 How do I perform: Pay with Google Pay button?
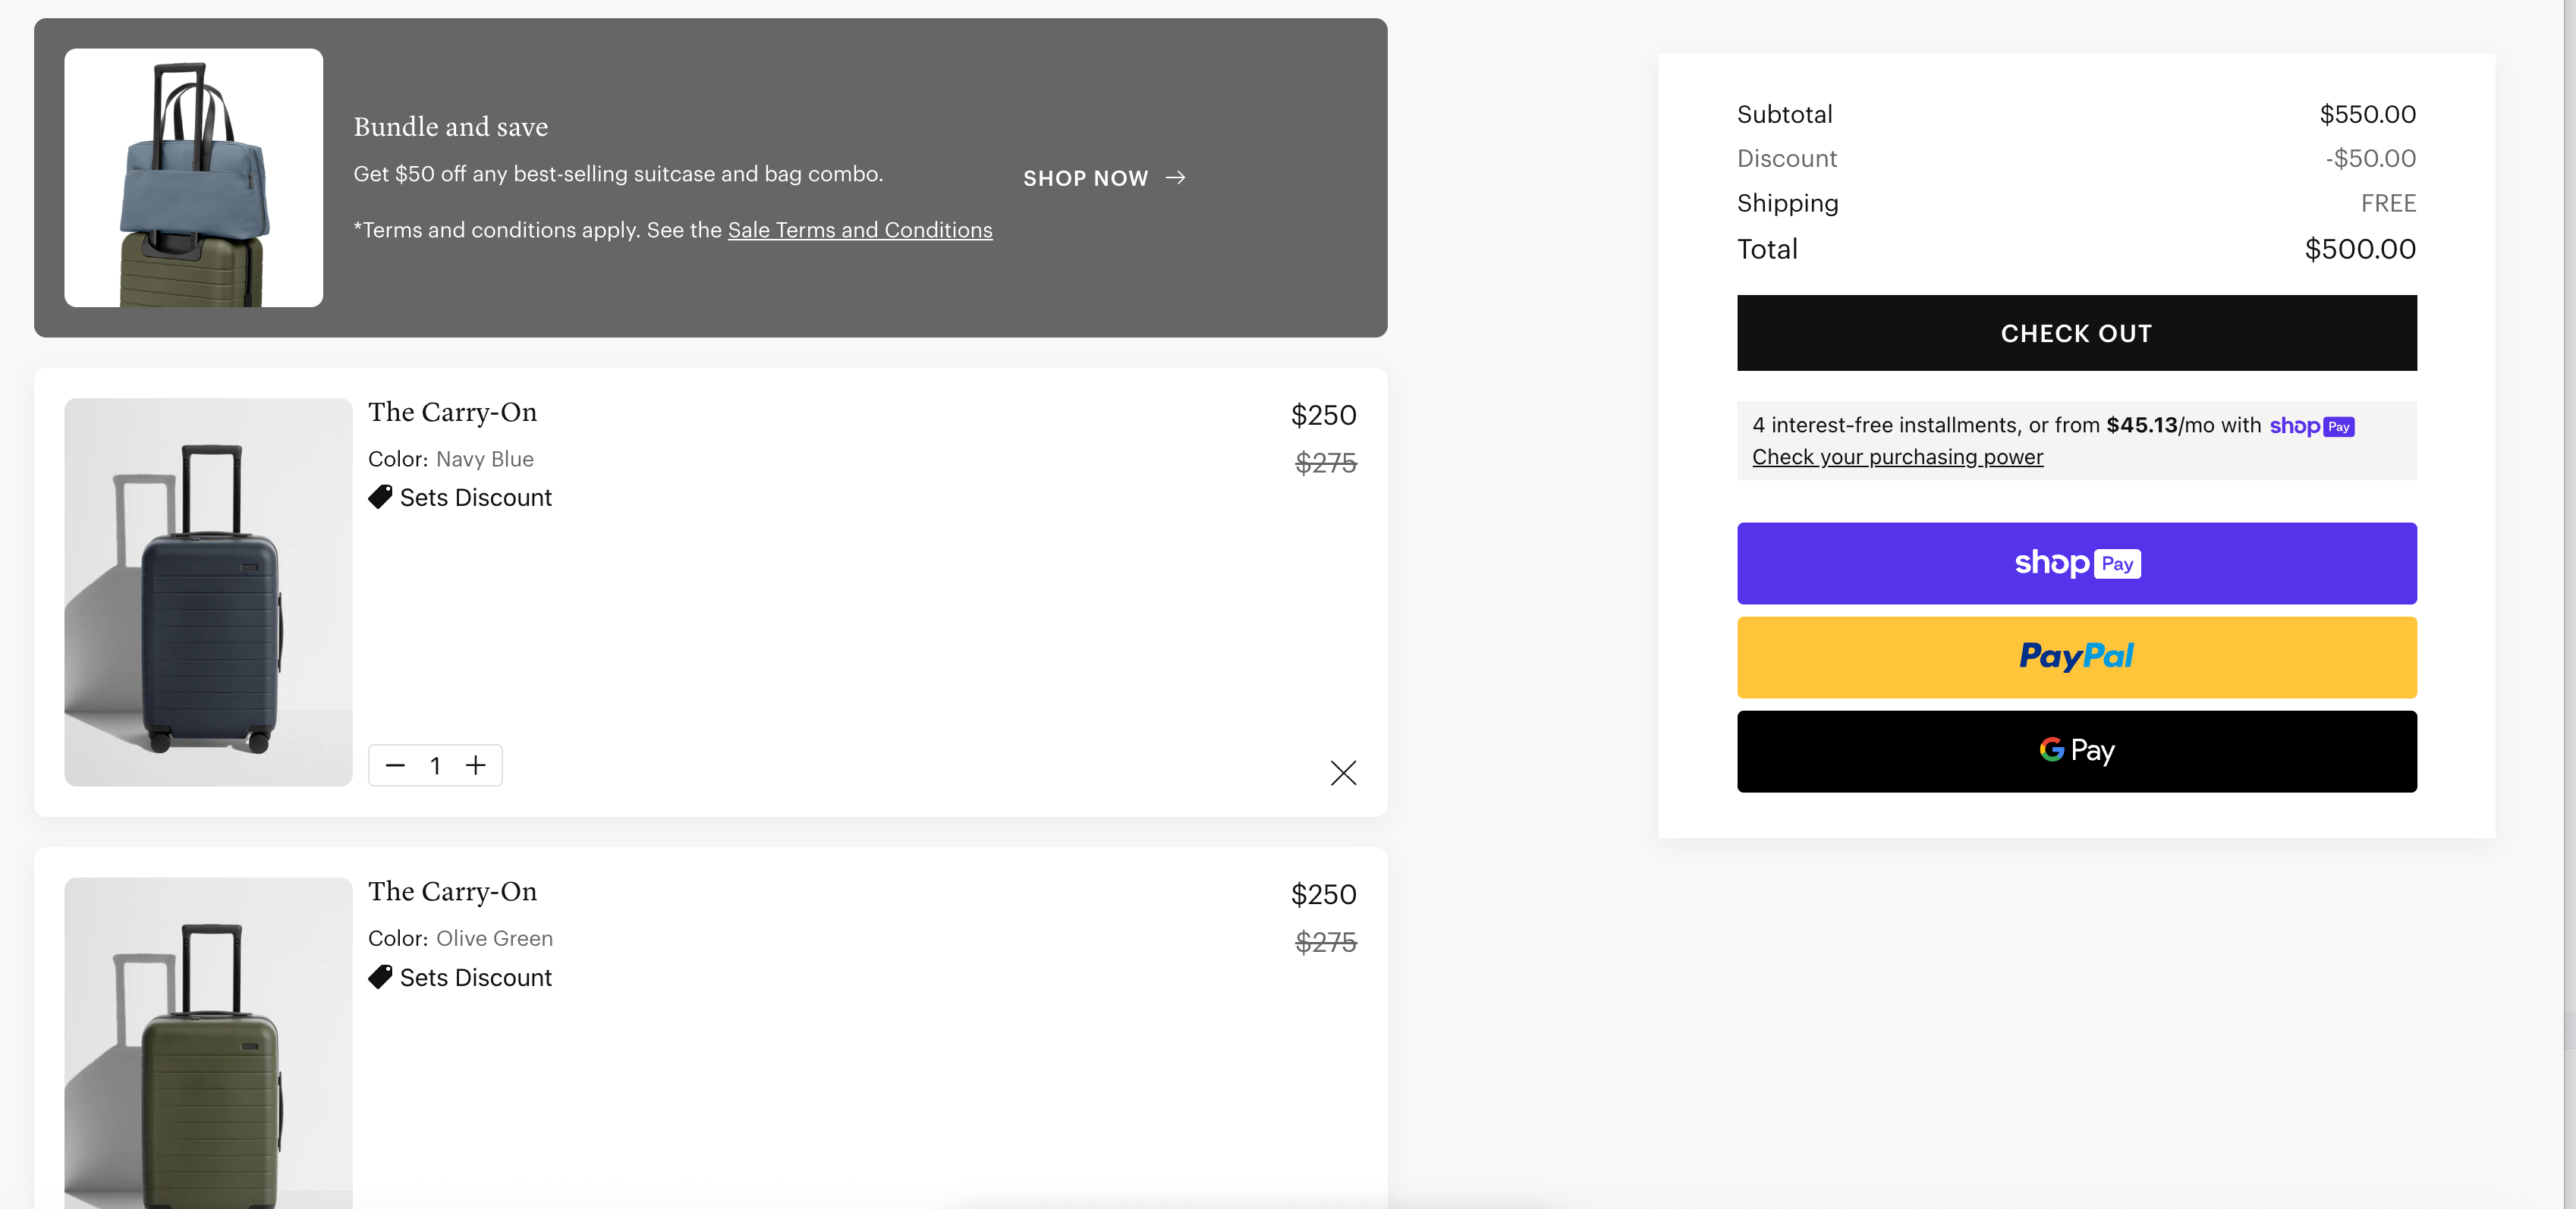coord(2076,751)
